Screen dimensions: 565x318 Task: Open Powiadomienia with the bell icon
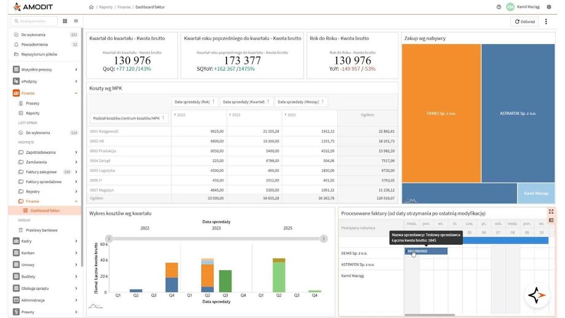pyautogui.click(x=17, y=44)
